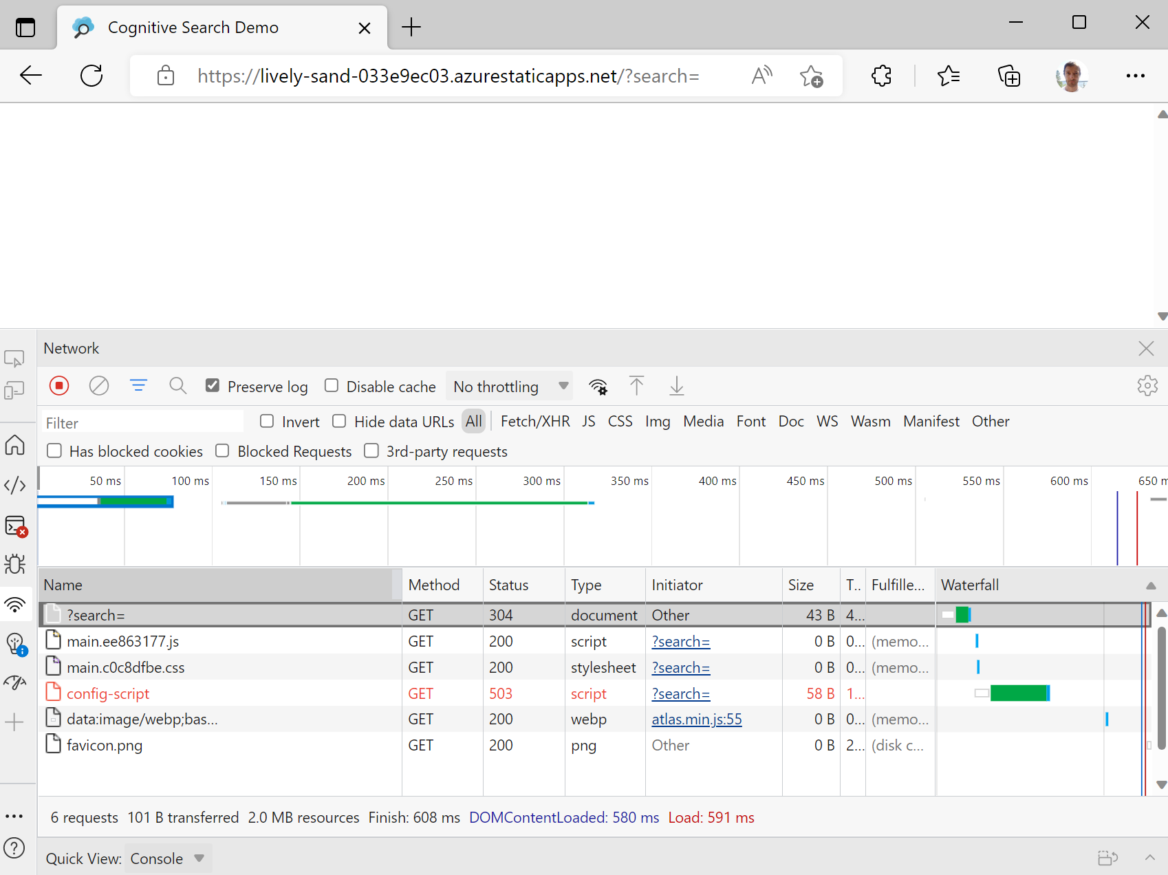Viewport: 1168px width, 875px height.
Task: Follow the atlas.min.js:55 initiator link
Action: 696,719
